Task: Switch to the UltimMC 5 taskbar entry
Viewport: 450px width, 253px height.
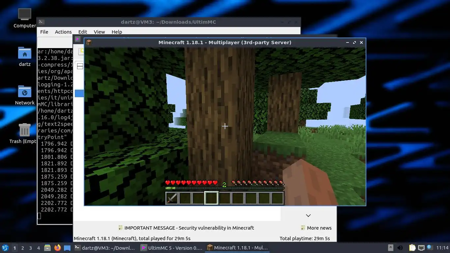Action: point(171,248)
